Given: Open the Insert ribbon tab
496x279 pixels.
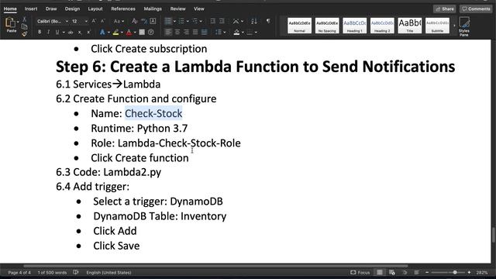Looking at the screenshot, I should (31, 9).
